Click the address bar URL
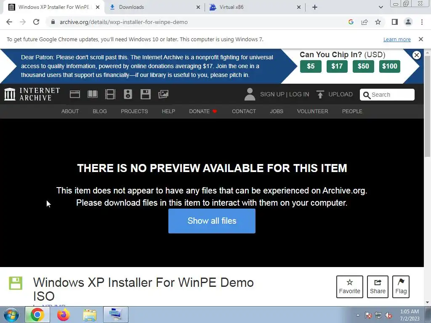The height and width of the screenshot is (323, 431). click(x=124, y=22)
